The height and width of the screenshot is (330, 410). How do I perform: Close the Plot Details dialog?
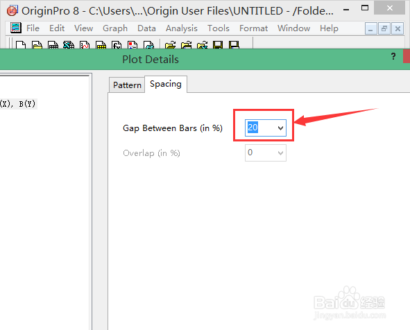pos(407,56)
